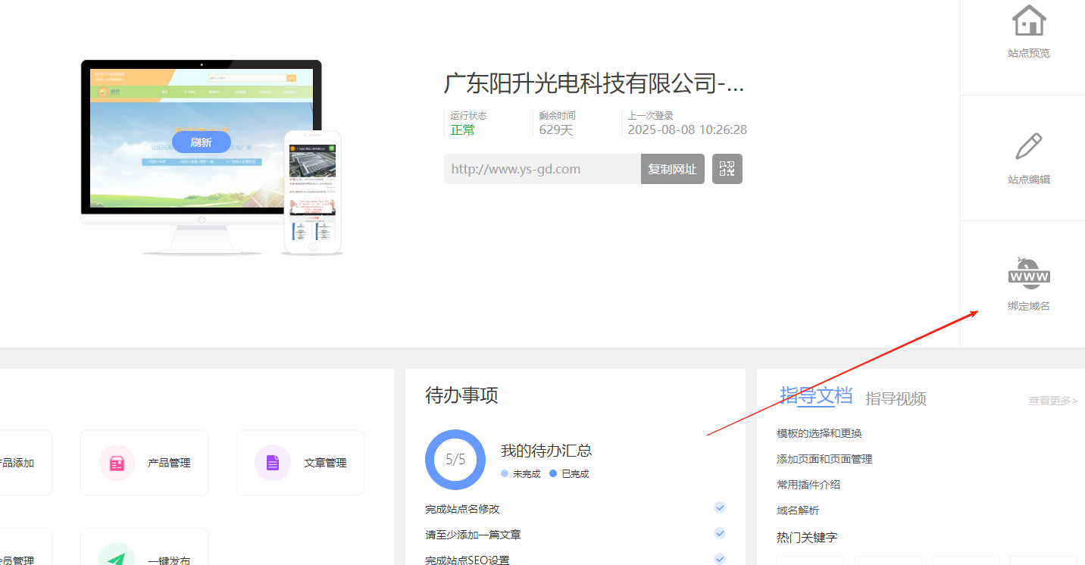Switch to the 指导文档 tab
1085x565 pixels.
(816, 395)
